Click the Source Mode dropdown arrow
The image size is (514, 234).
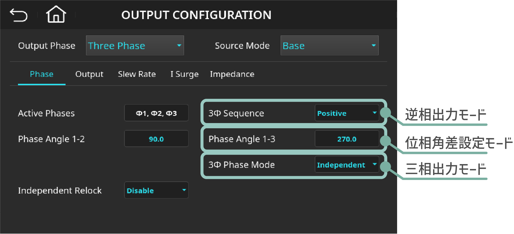coord(374,45)
